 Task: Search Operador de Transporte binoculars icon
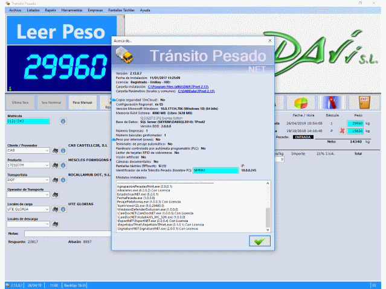point(56,195)
